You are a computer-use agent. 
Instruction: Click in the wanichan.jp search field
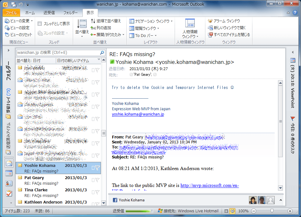(x=58, y=53)
